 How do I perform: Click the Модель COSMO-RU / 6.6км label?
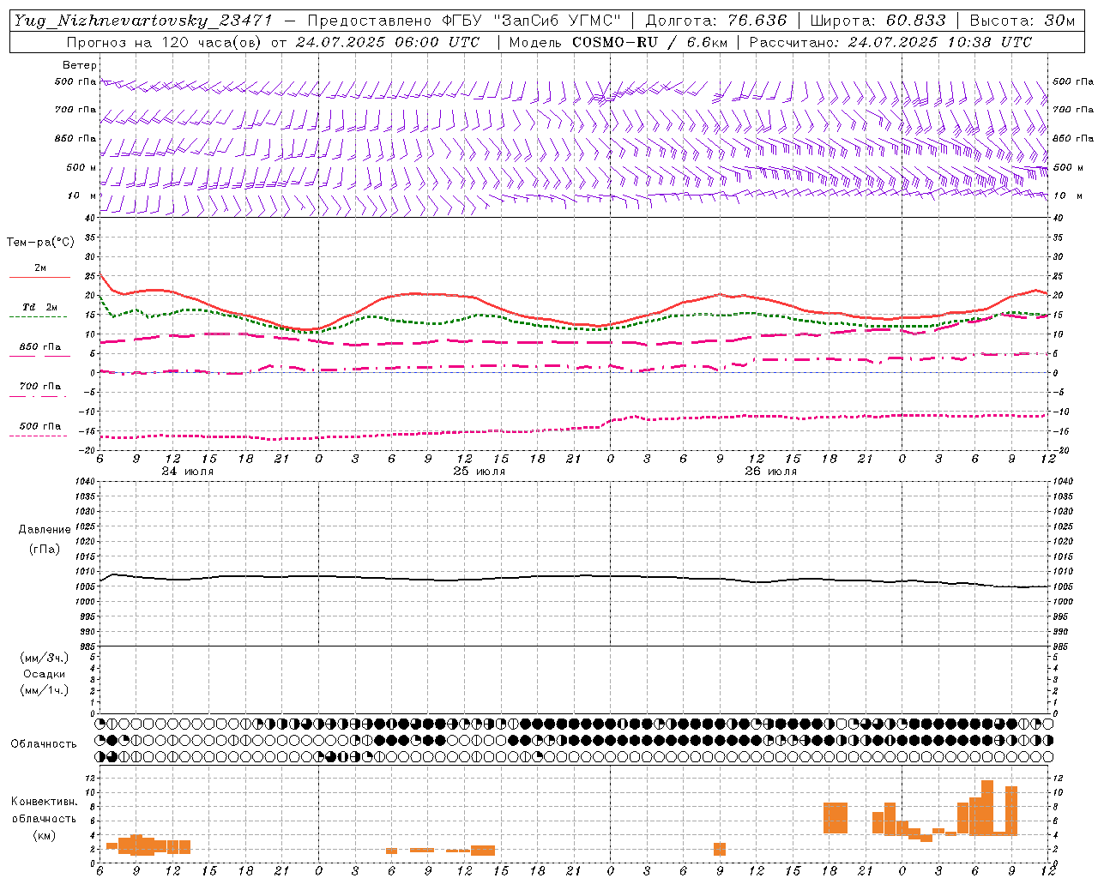pos(618,42)
